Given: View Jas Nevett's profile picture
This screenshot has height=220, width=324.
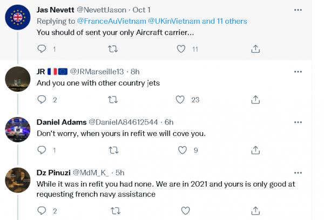Looking at the screenshot, I should [x=17, y=19].
